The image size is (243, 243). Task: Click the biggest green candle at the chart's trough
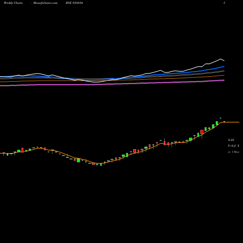click(x=78, y=160)
